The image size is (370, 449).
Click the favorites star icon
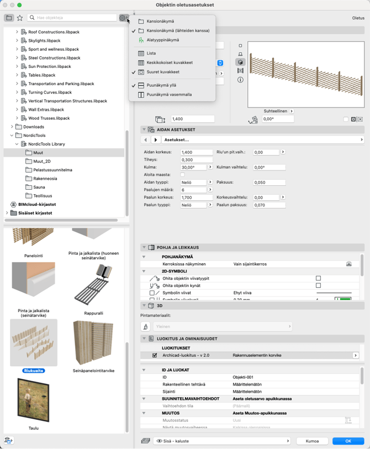pos(20,18)
